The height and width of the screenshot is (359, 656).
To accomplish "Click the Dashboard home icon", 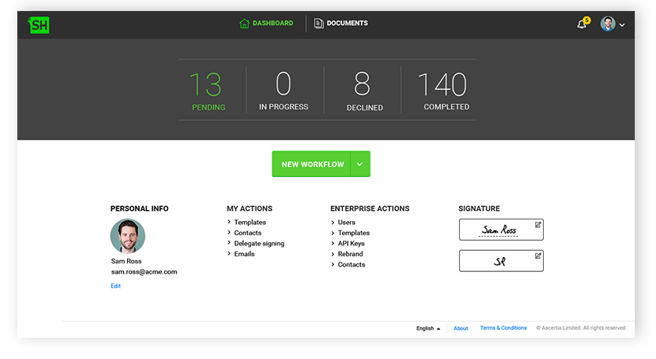I will coord(244,24).
